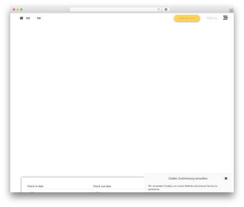Click the Check-out date label
244x207 pixels.
[102, 186]
